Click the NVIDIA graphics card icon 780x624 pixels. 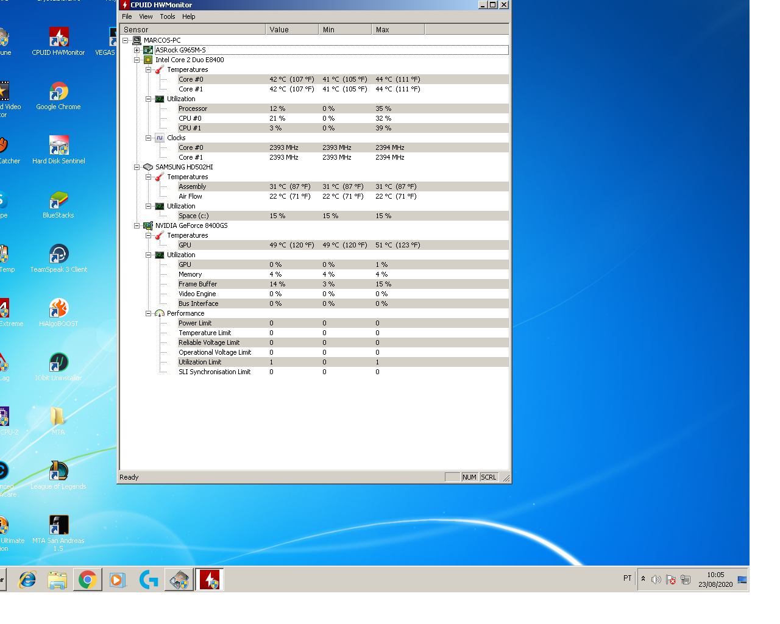click(148, 225)
